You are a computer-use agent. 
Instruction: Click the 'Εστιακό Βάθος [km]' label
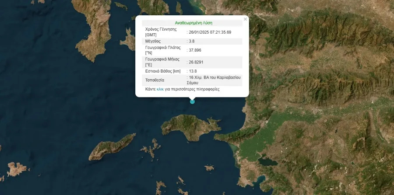tap(163, 71)
